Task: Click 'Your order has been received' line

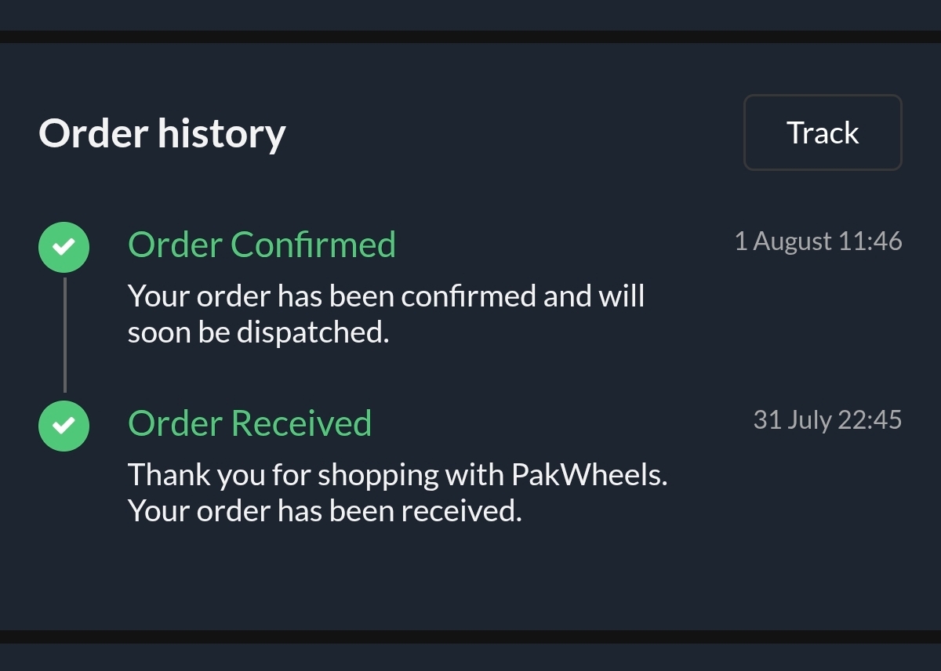Action: click(x=325, y=511)
